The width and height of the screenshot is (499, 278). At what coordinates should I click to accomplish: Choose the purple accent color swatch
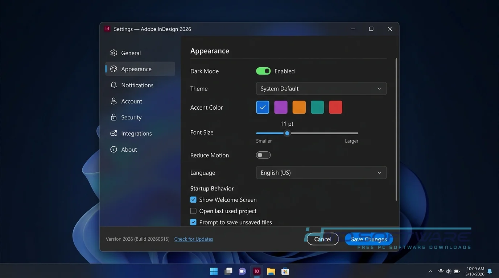coord(281,107)
